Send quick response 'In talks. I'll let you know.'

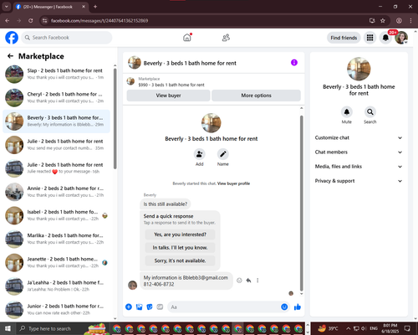[x=180, y=248]
